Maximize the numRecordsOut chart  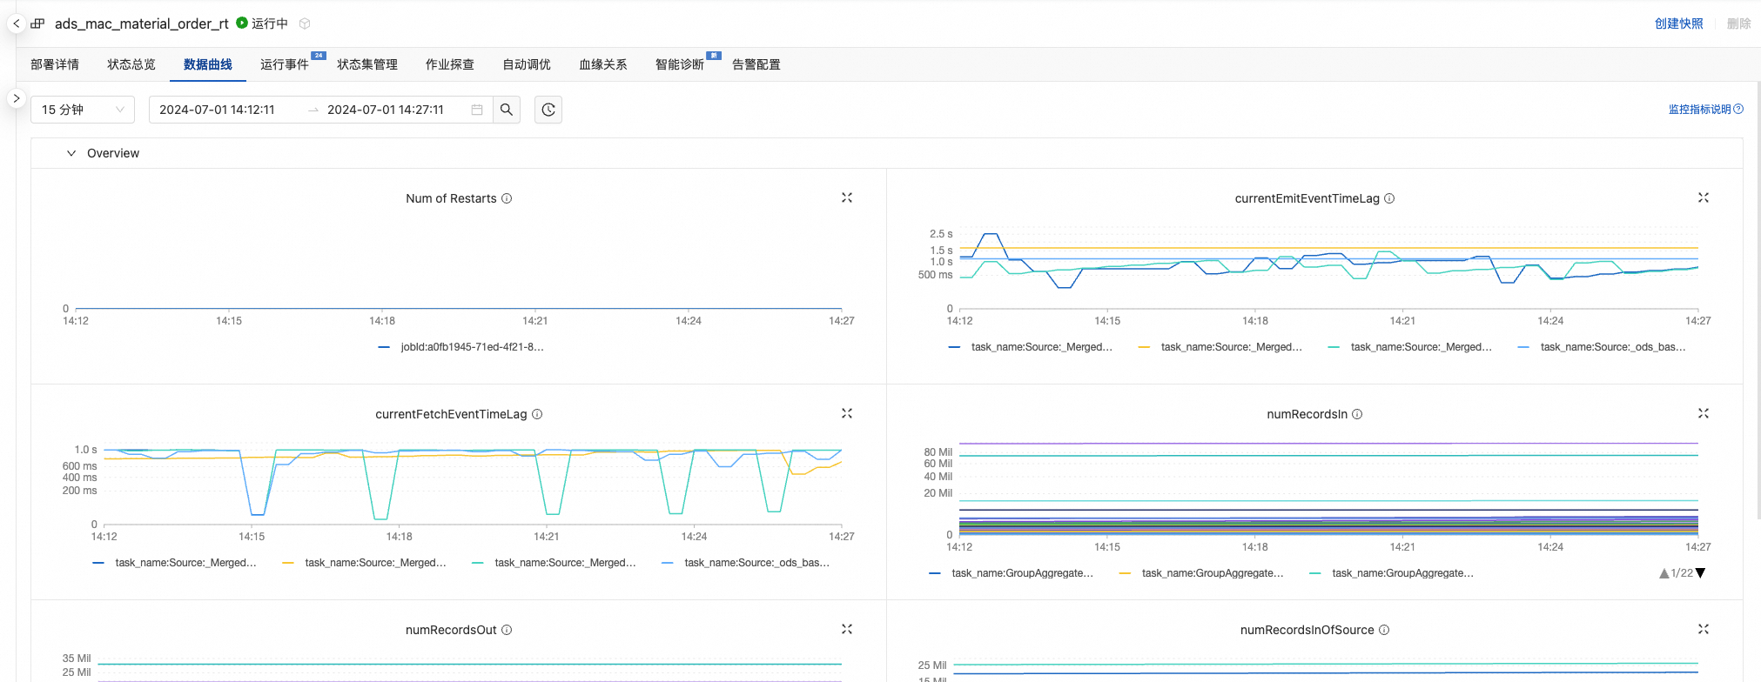click(847, 630)
